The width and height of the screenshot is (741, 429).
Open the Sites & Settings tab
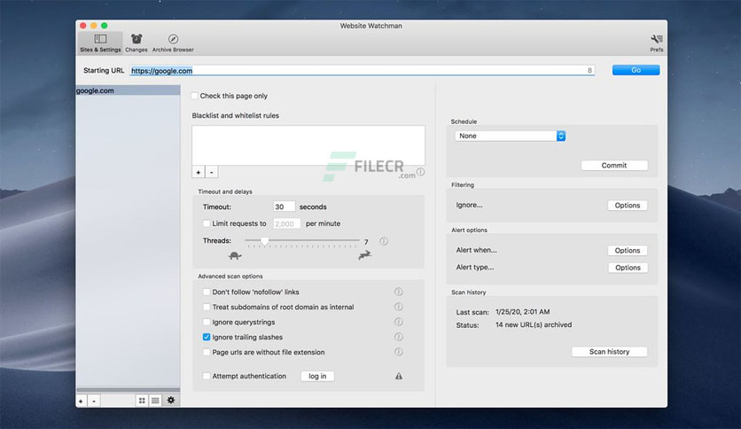coord(100,43)
